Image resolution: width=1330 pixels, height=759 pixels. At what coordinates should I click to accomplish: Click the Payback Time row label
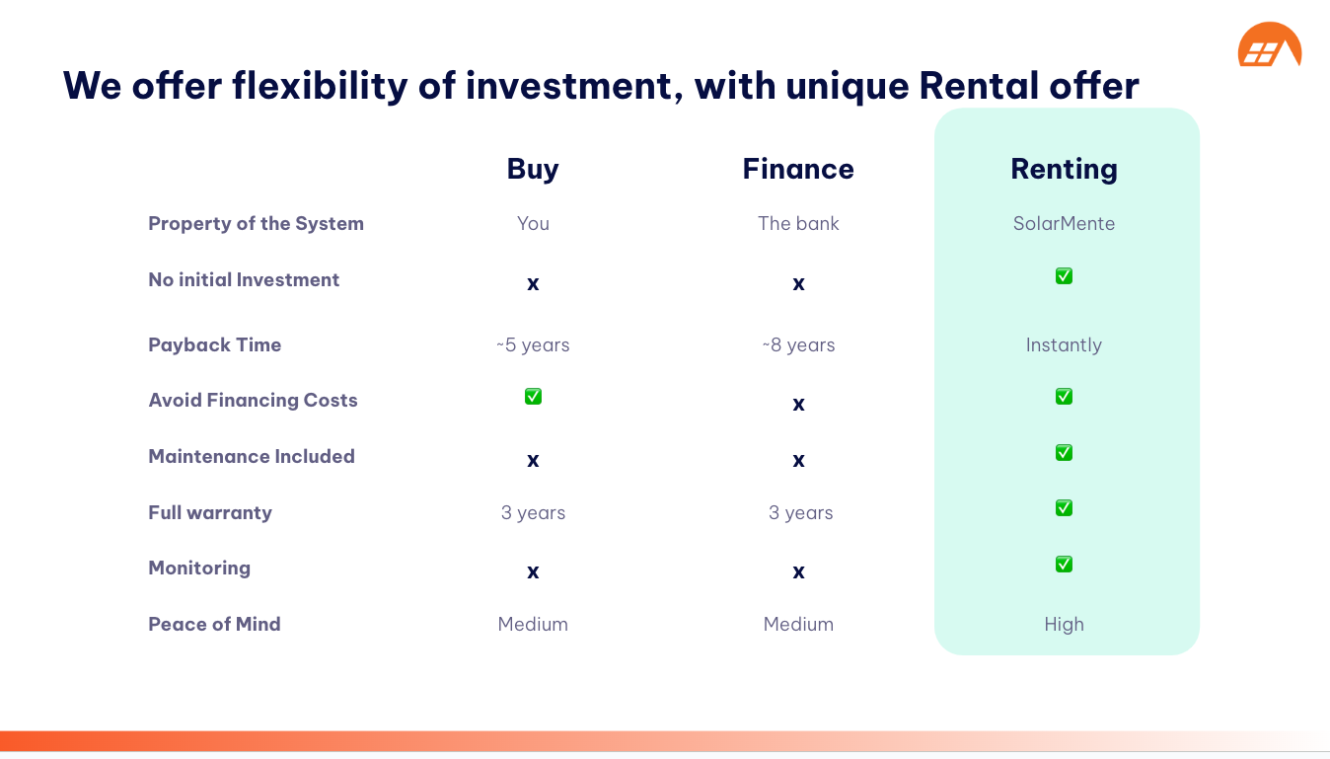pos(215,344)
